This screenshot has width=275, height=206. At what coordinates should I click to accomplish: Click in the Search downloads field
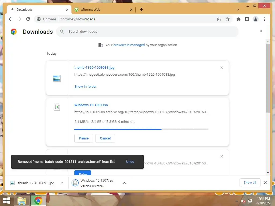tap(147, 32)
